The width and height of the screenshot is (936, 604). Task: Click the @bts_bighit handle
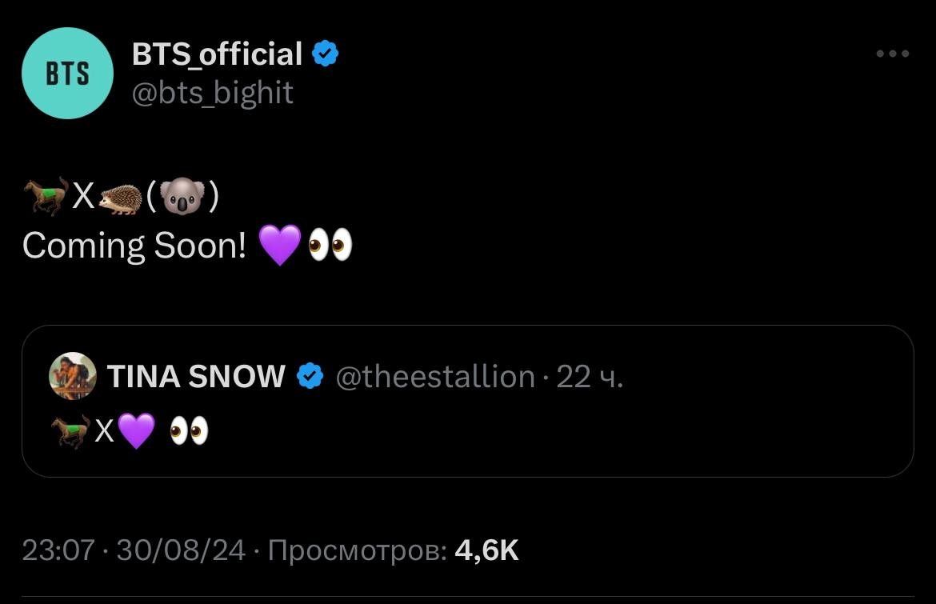[213, 92]
